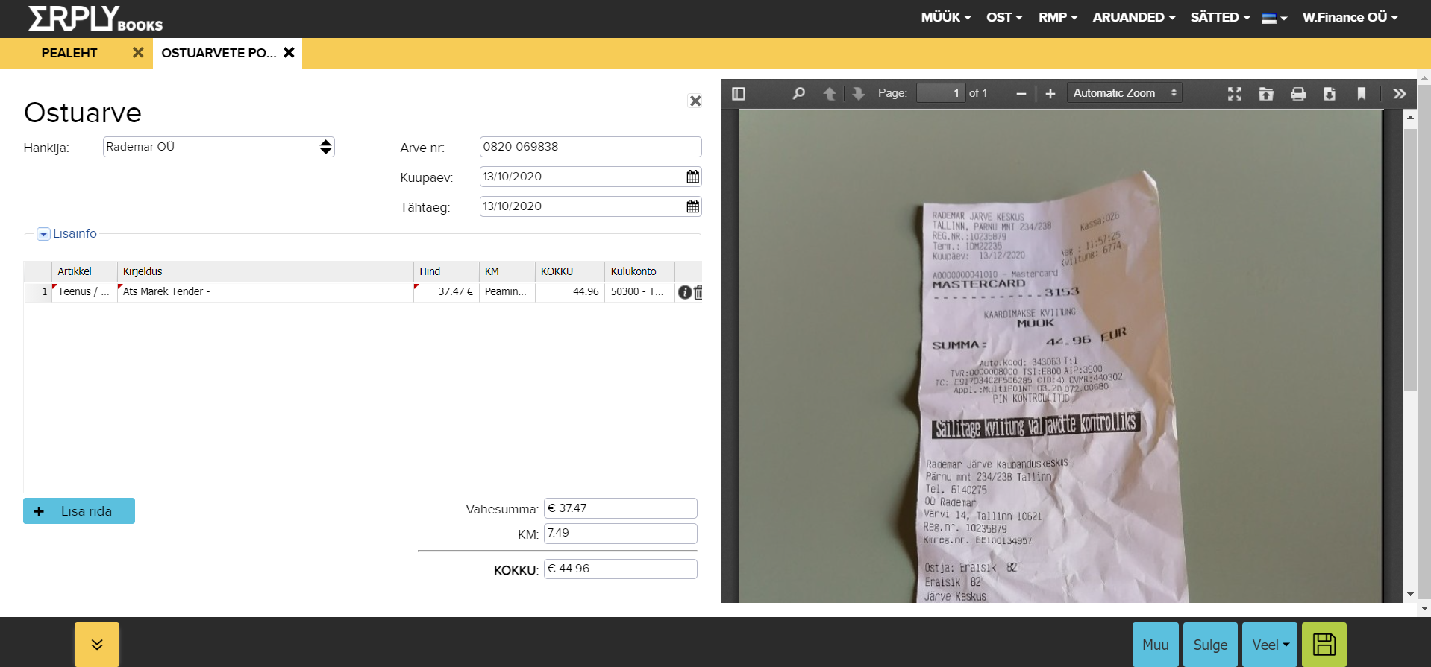Save the purchase invoice
Screen dimensions: 1431x667
tap(1324, 645)
